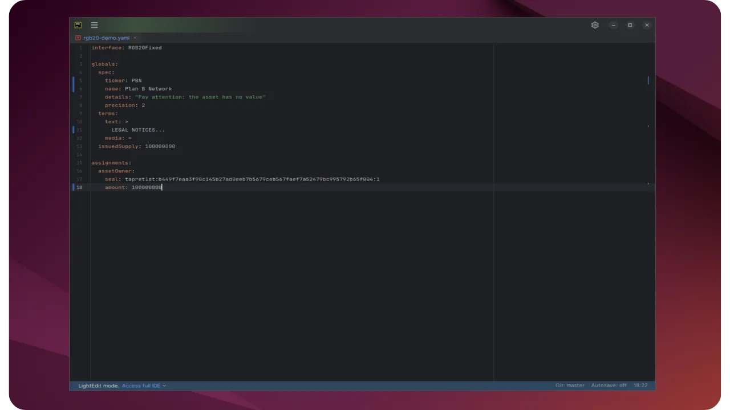Click the modified-lines indicator beside ticker: PBN
This screenshot has height=410, width=730.
74,80
